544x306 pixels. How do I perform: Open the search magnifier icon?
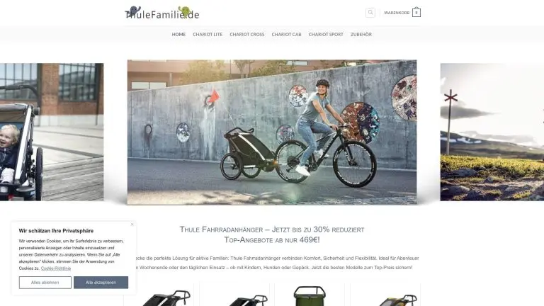[370, 13]
